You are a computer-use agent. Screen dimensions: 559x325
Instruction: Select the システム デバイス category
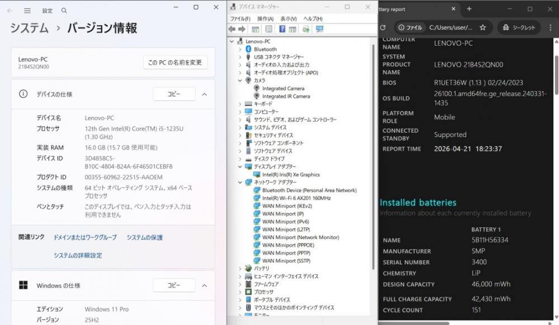[270, 127]
